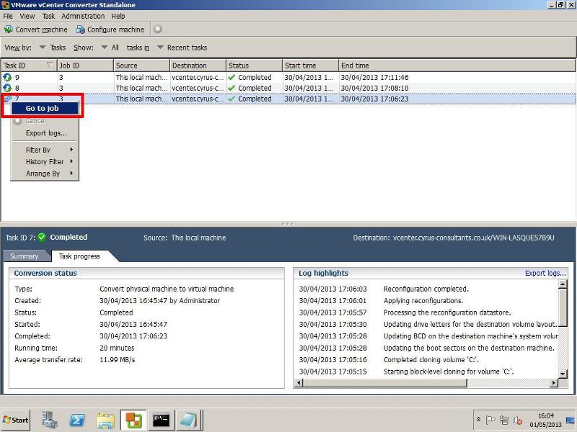Switch to the Summary tab
Image resolution: width=577 pixels, height=432 pixels.
pyautogui.click(x=25, y=256)
